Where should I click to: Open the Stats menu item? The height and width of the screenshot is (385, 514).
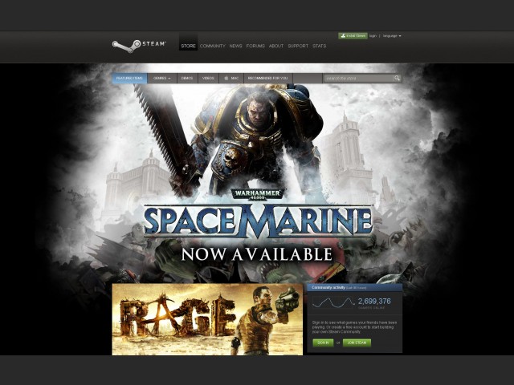(x=320, y=46)
